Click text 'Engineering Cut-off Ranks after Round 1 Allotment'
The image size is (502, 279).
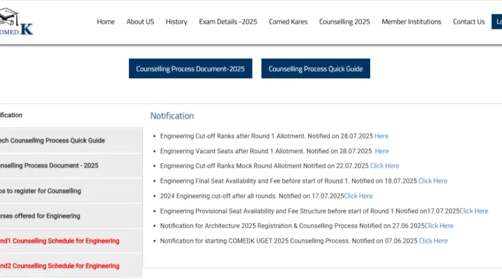[x=233, y=136]
